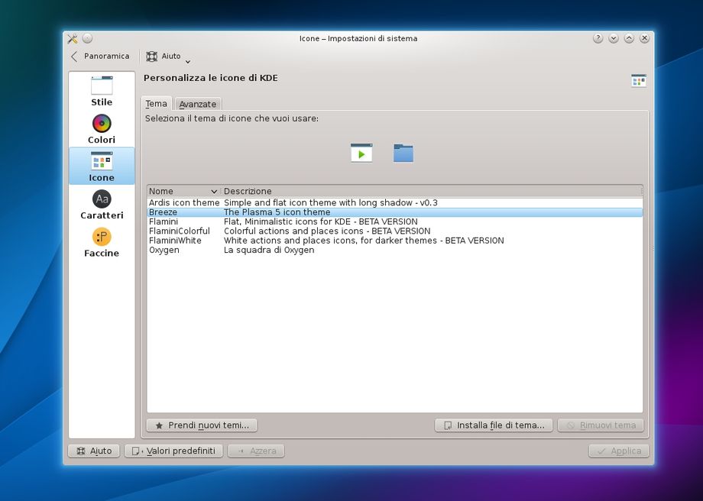Open the Caratteri fonts section
This screenshot has width=703, height=501.
coord(102,205)
